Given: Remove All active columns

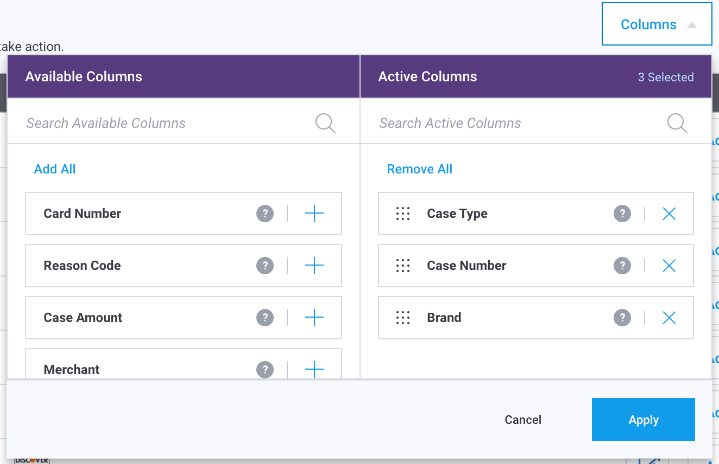Looking at the screenshot, I should click(419, 169).
